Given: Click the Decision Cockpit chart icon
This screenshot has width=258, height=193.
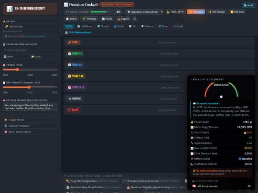Looking at the screenshot, I should pyautogui.click(x=66, y=5).
